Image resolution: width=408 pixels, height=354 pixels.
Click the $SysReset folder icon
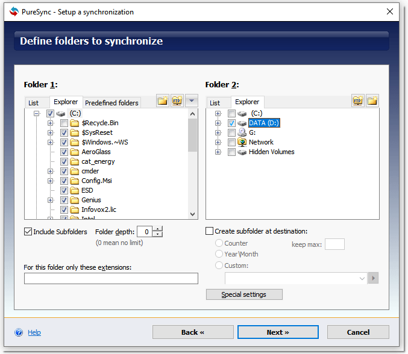(74, 132)
